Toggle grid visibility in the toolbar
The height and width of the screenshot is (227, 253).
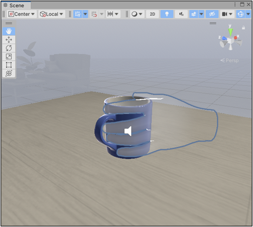click(x=78, y=14)
